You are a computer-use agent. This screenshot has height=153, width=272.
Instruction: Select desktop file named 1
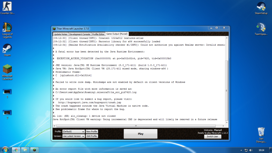(x=7, y=93)
